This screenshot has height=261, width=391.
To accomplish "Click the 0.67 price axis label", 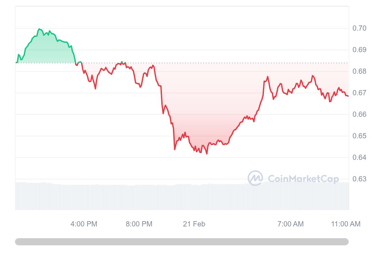I will [x=359, y=93].
